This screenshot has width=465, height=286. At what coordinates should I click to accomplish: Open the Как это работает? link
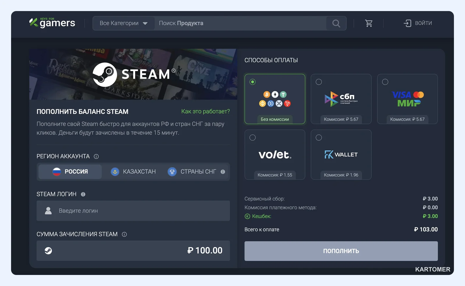click(x=205, y=111)
